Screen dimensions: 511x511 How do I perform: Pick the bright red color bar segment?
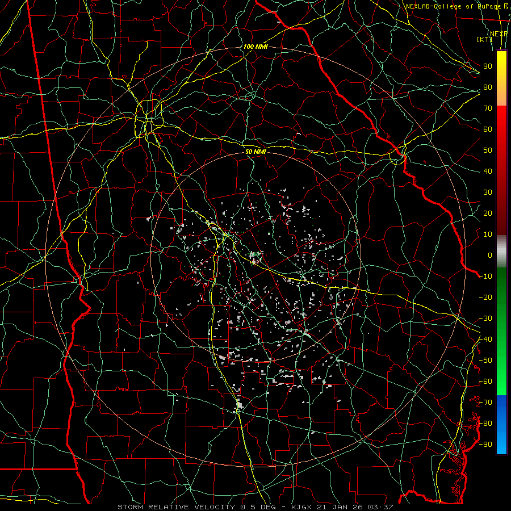(x=501, y=119)
